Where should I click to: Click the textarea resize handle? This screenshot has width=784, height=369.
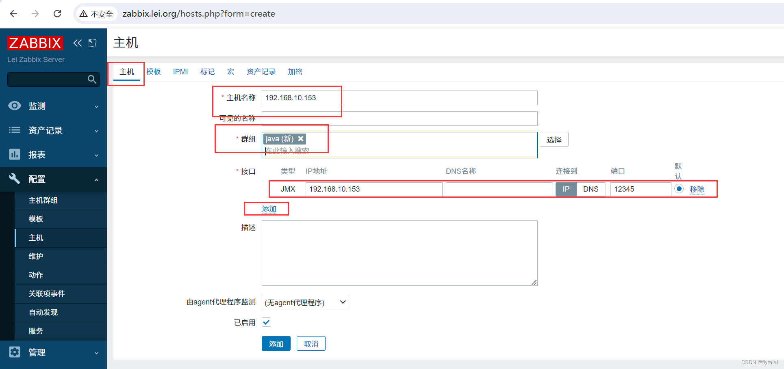tap(534, 282)
